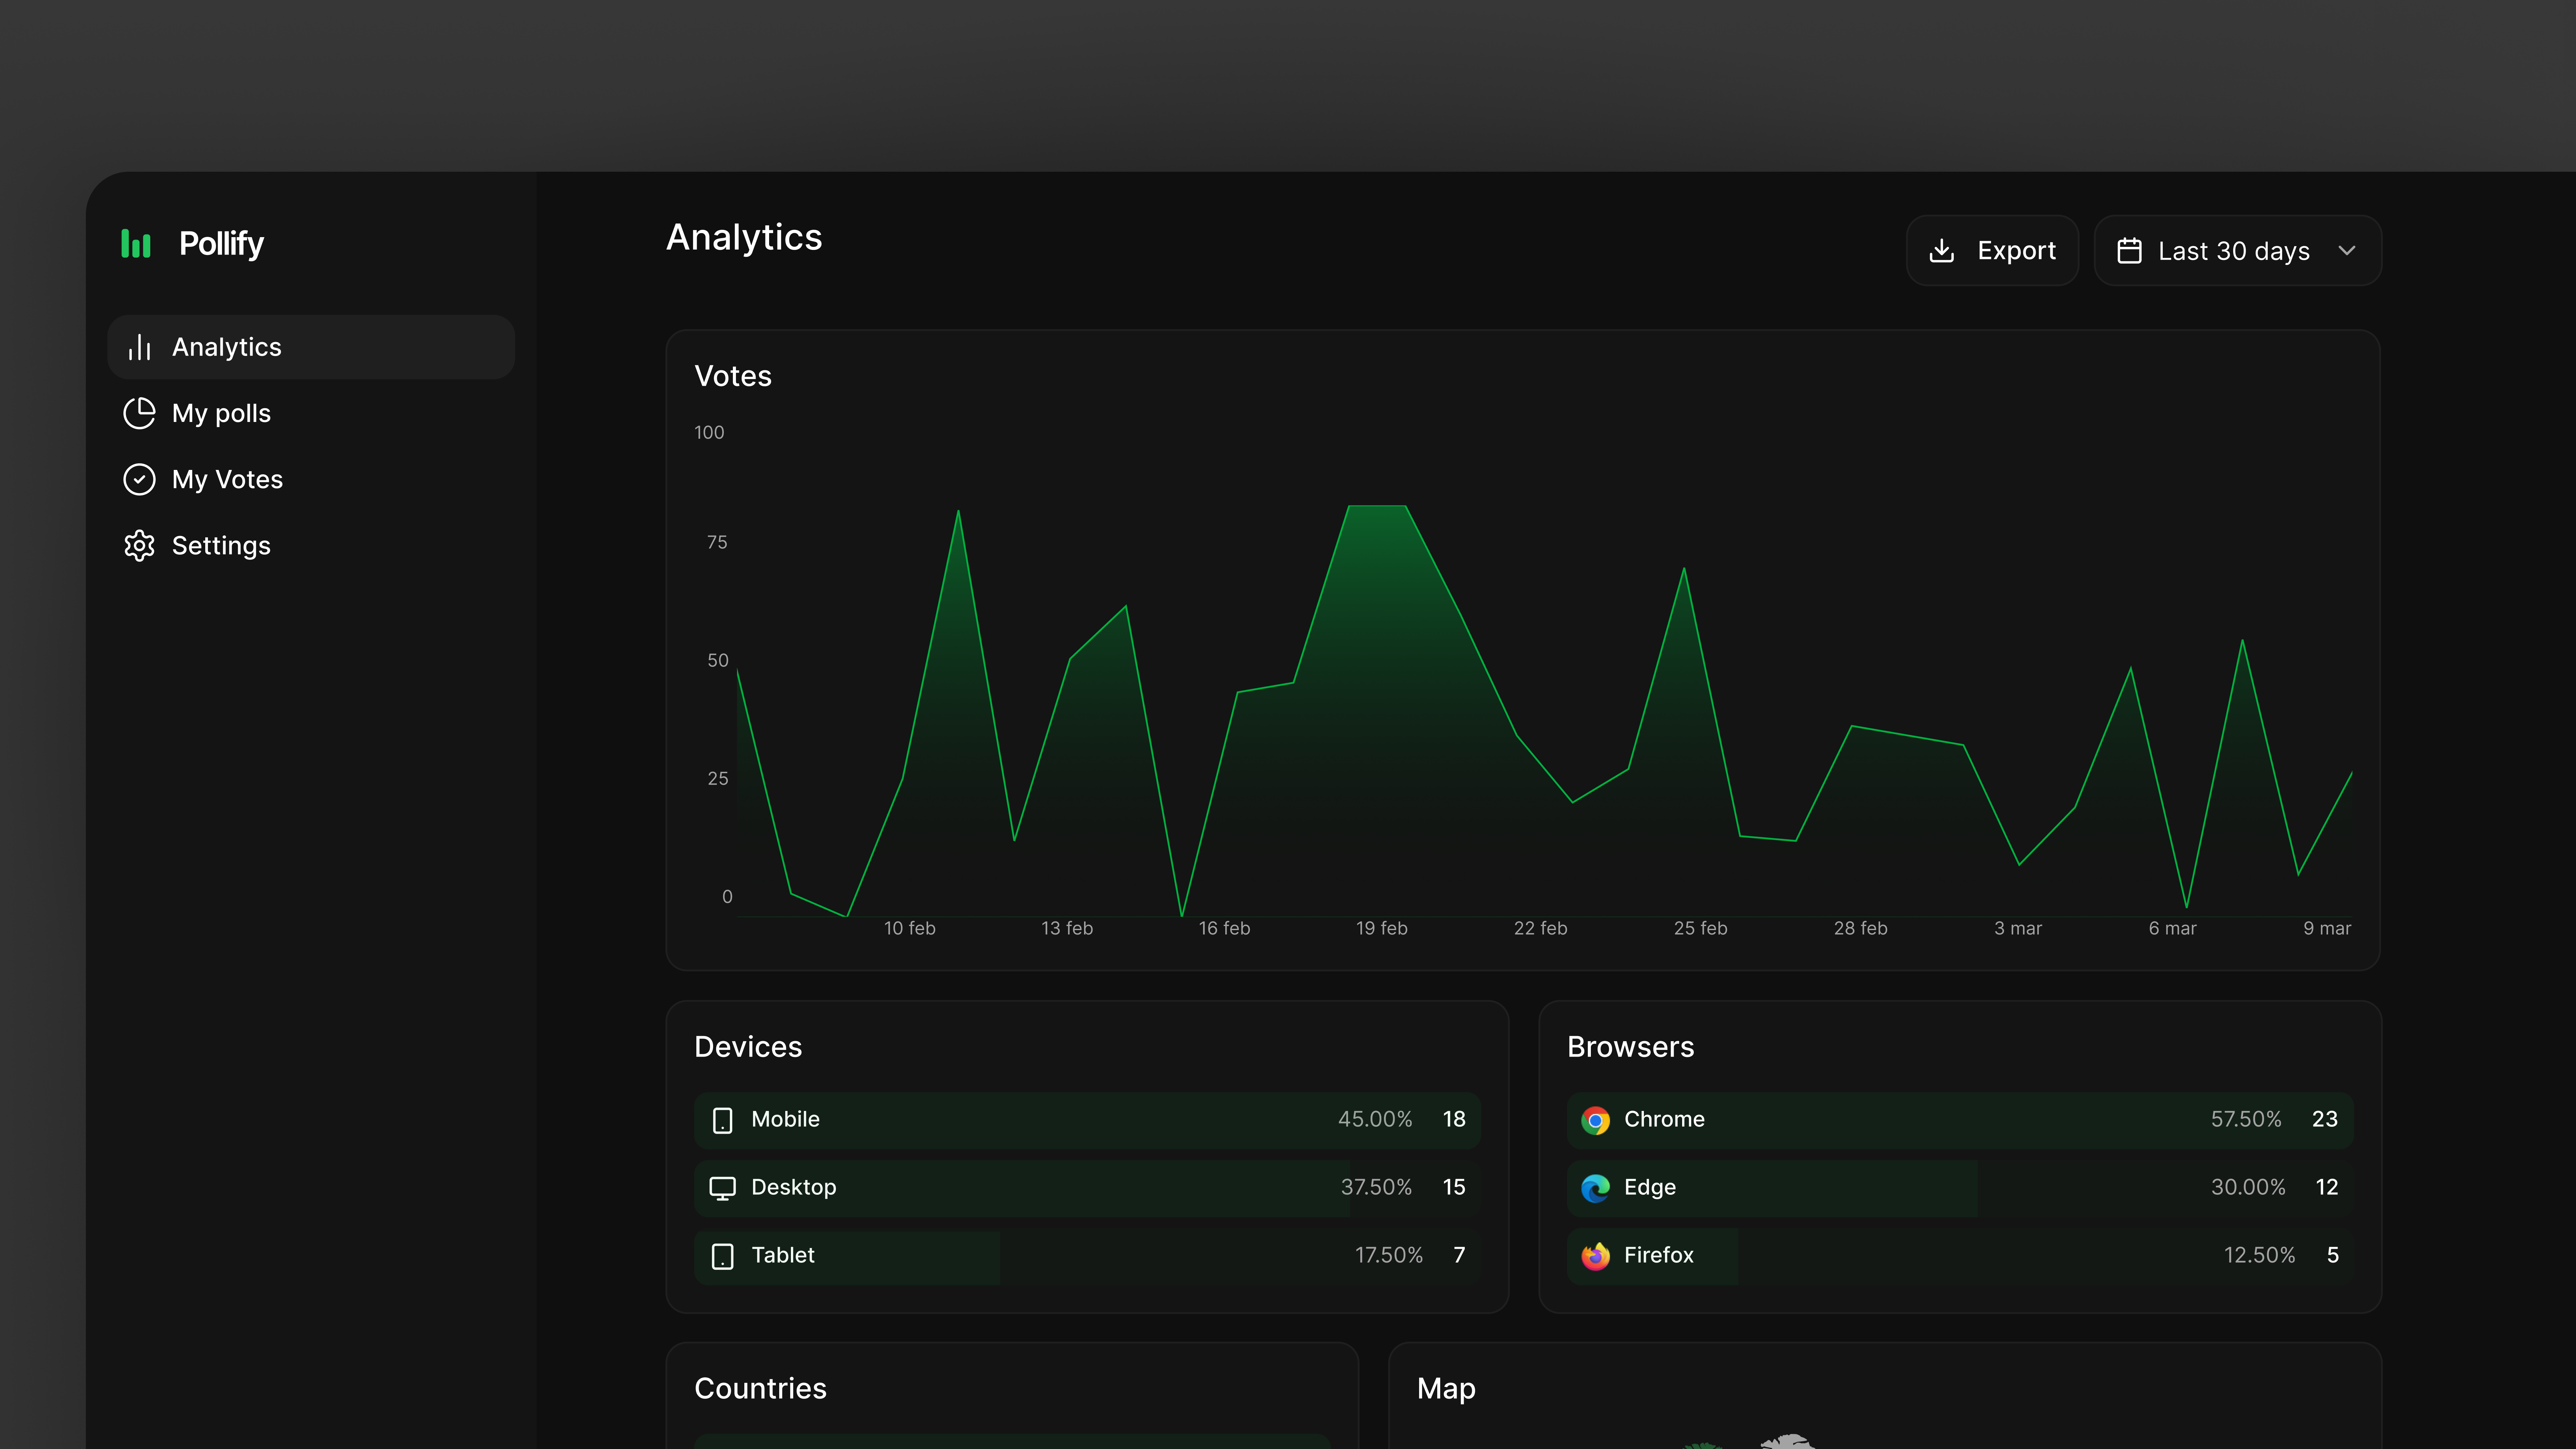Go to My Votes page
Image resolution: width=2576 pixels, height=1449 pixels.
point(227,479)
